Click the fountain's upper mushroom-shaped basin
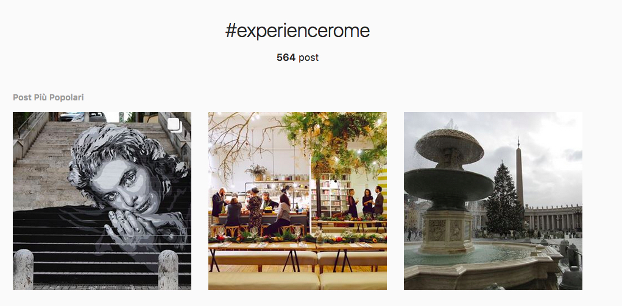The width and height of the screenshot is (622, 306). (x=450, y=145)
